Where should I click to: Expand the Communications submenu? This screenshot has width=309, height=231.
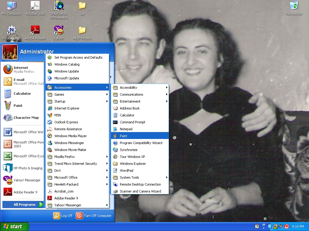[140, 94]
